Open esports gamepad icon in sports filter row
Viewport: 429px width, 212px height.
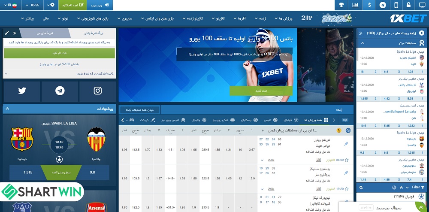132,120
